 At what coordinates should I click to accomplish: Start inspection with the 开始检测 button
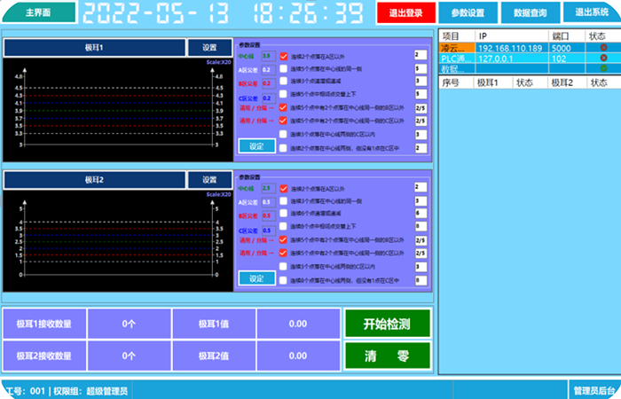point(387,324)
